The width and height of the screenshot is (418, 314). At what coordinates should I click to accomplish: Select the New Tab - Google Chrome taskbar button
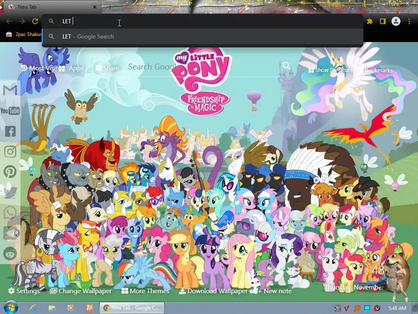132,308
